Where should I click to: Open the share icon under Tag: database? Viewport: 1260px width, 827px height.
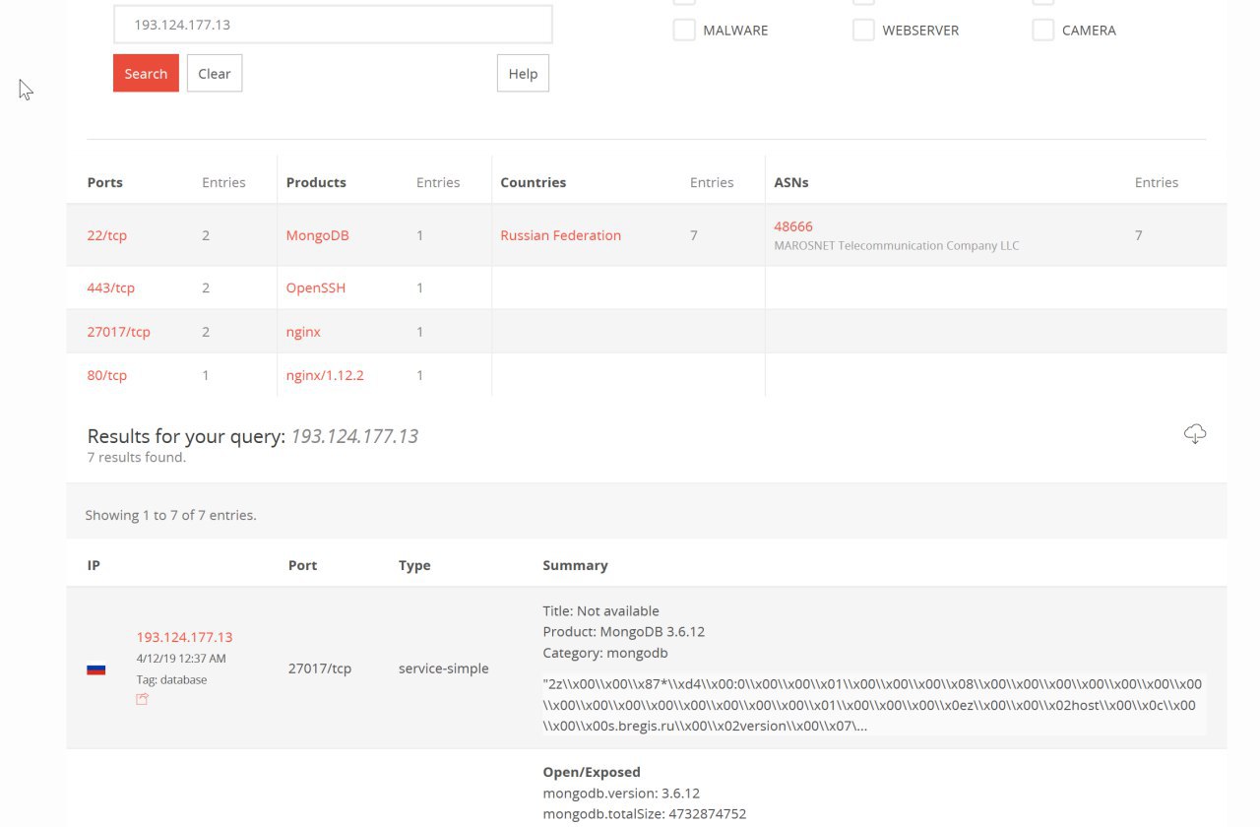[142, 699]
